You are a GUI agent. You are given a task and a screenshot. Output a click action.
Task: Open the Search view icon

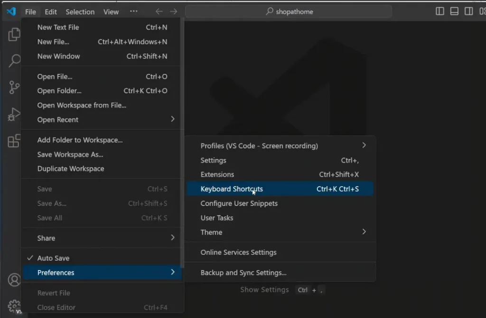pos(14,61)
